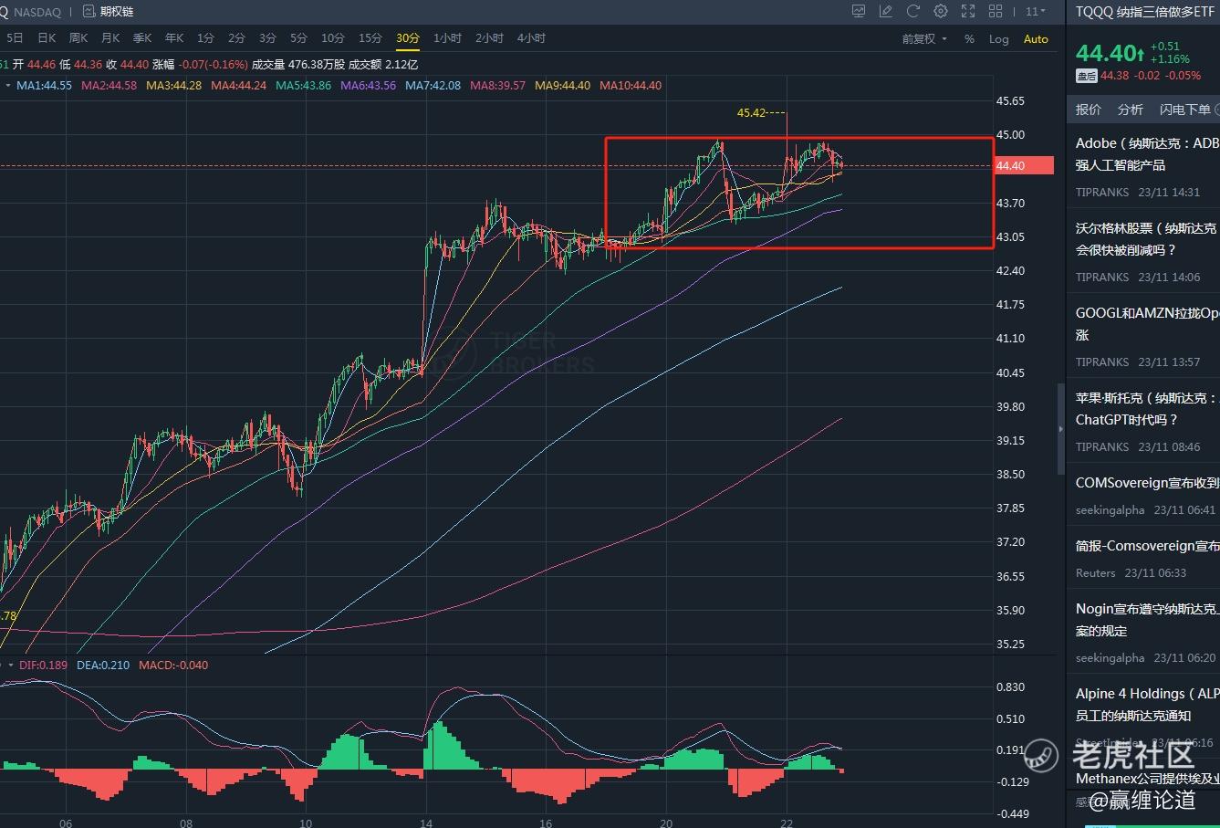Screen dimensions: 1220x828
Task: Select the 3分 interval
Action: (x=267, y=38)
